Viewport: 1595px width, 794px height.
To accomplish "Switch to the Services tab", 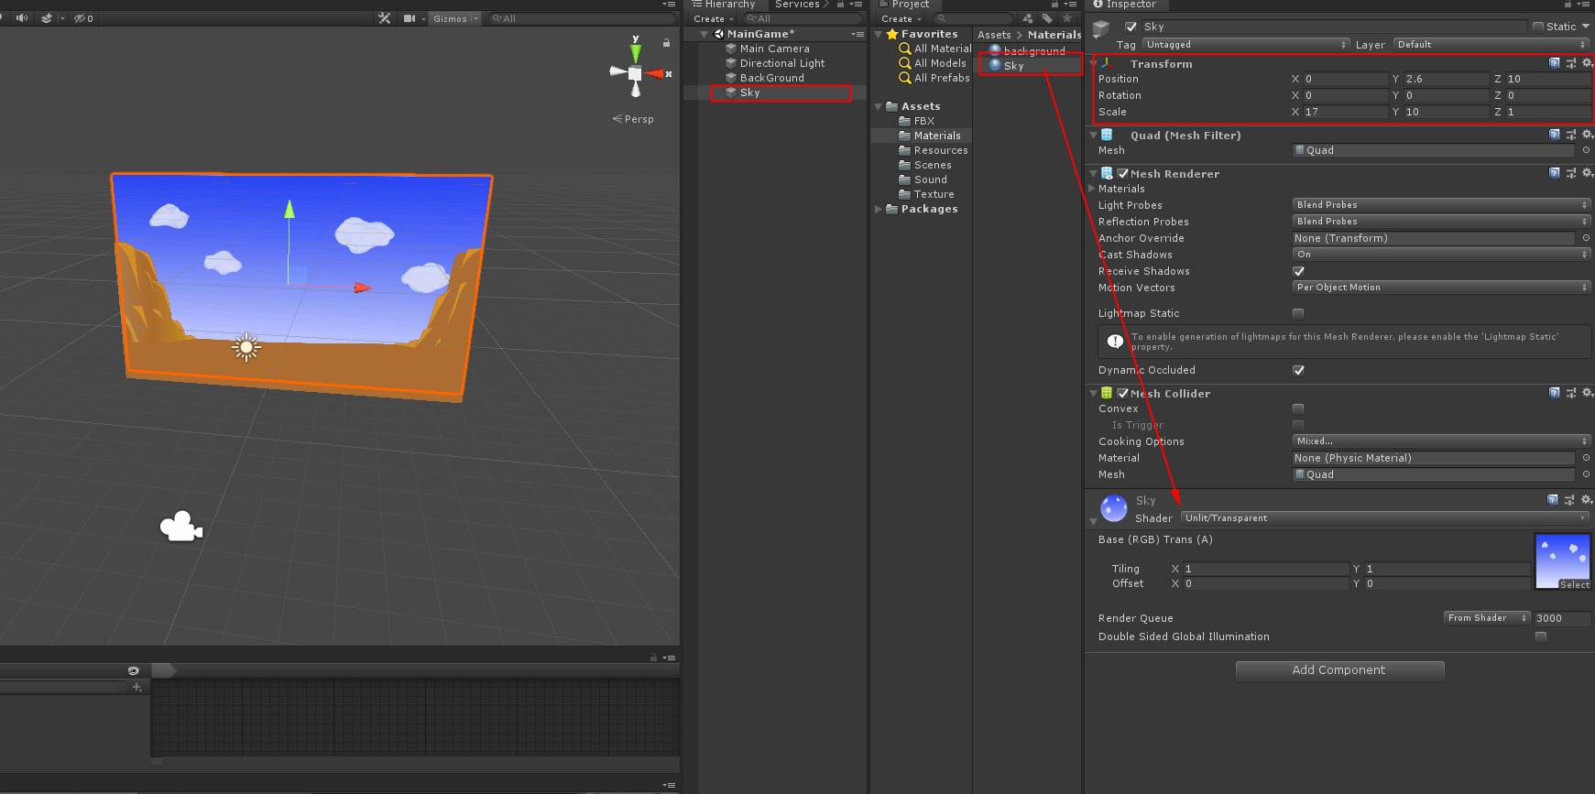I will point(796,5).
